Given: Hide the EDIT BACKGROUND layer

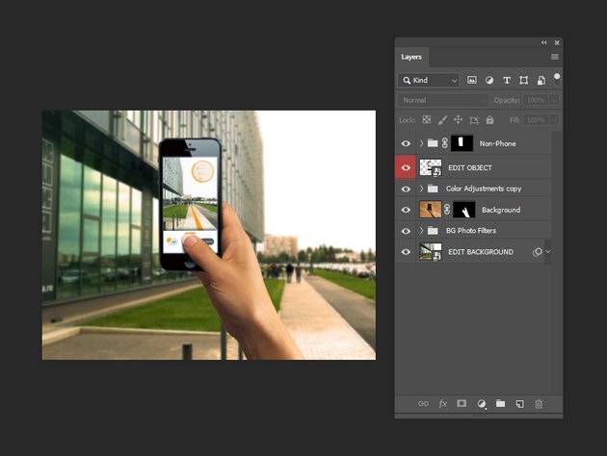Looking at the screenshot, I should pyautogui.click(x=406, y=252).
